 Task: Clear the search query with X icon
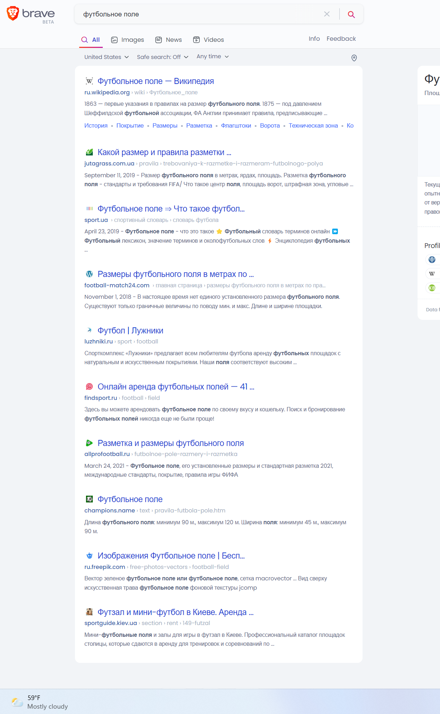click(327, 14)
